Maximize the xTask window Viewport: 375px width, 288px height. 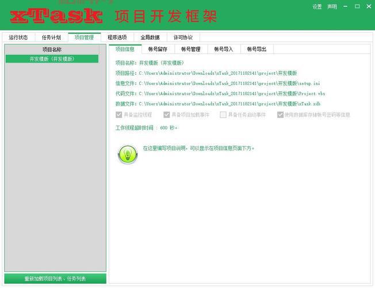[357, 6]
